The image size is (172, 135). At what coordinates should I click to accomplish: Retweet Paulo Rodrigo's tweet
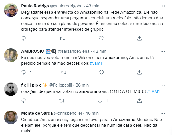pos(62,38)
